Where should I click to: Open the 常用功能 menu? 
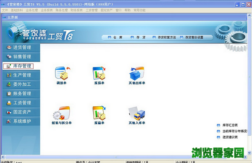pyautogui.click(x=139, y=10)
